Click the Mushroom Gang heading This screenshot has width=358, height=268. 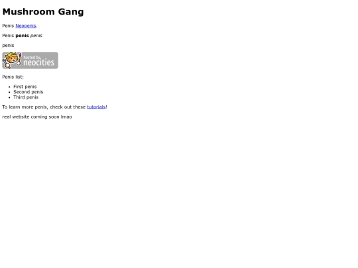43,12
